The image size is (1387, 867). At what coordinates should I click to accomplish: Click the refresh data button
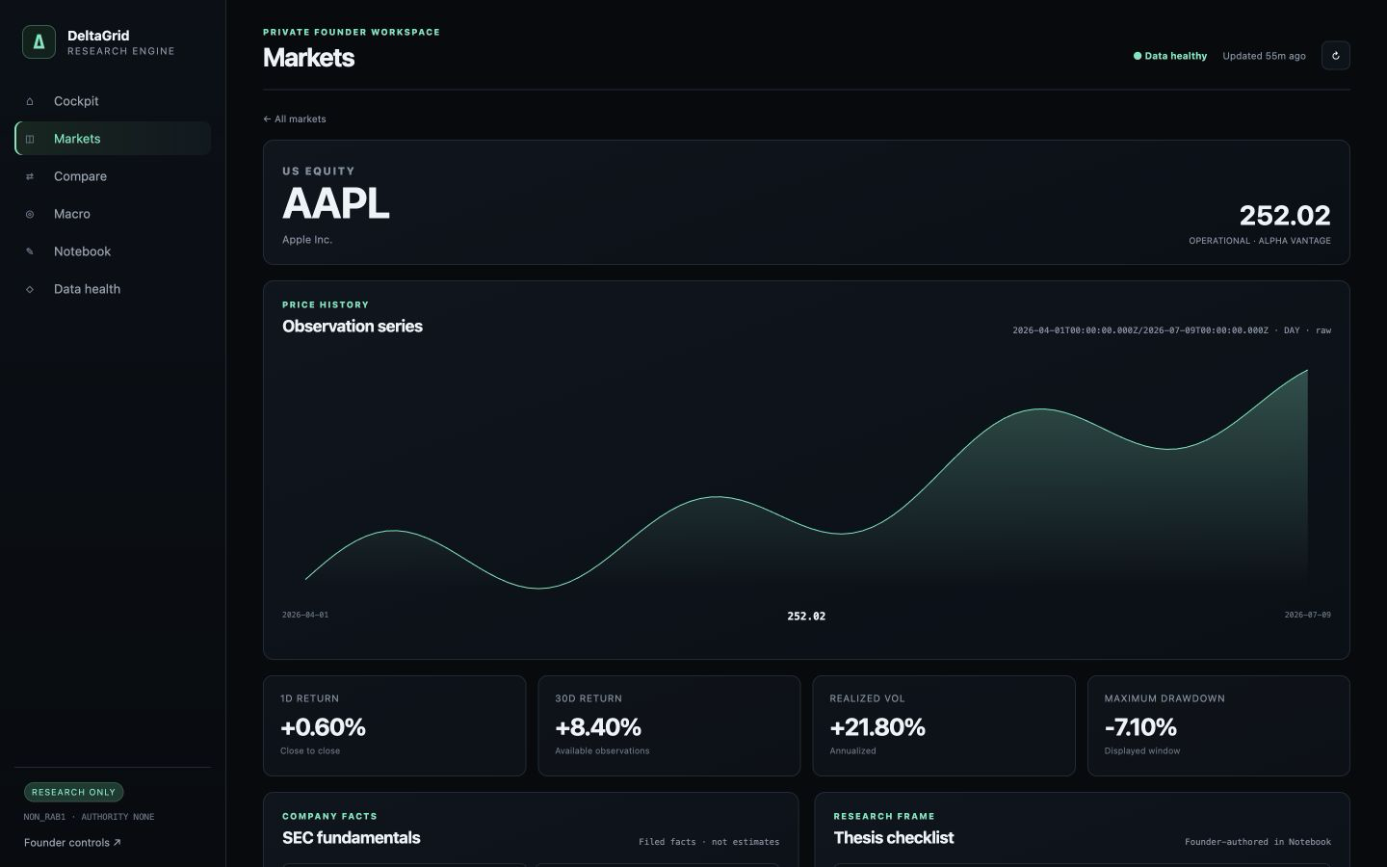click(x=1335, y=56)
